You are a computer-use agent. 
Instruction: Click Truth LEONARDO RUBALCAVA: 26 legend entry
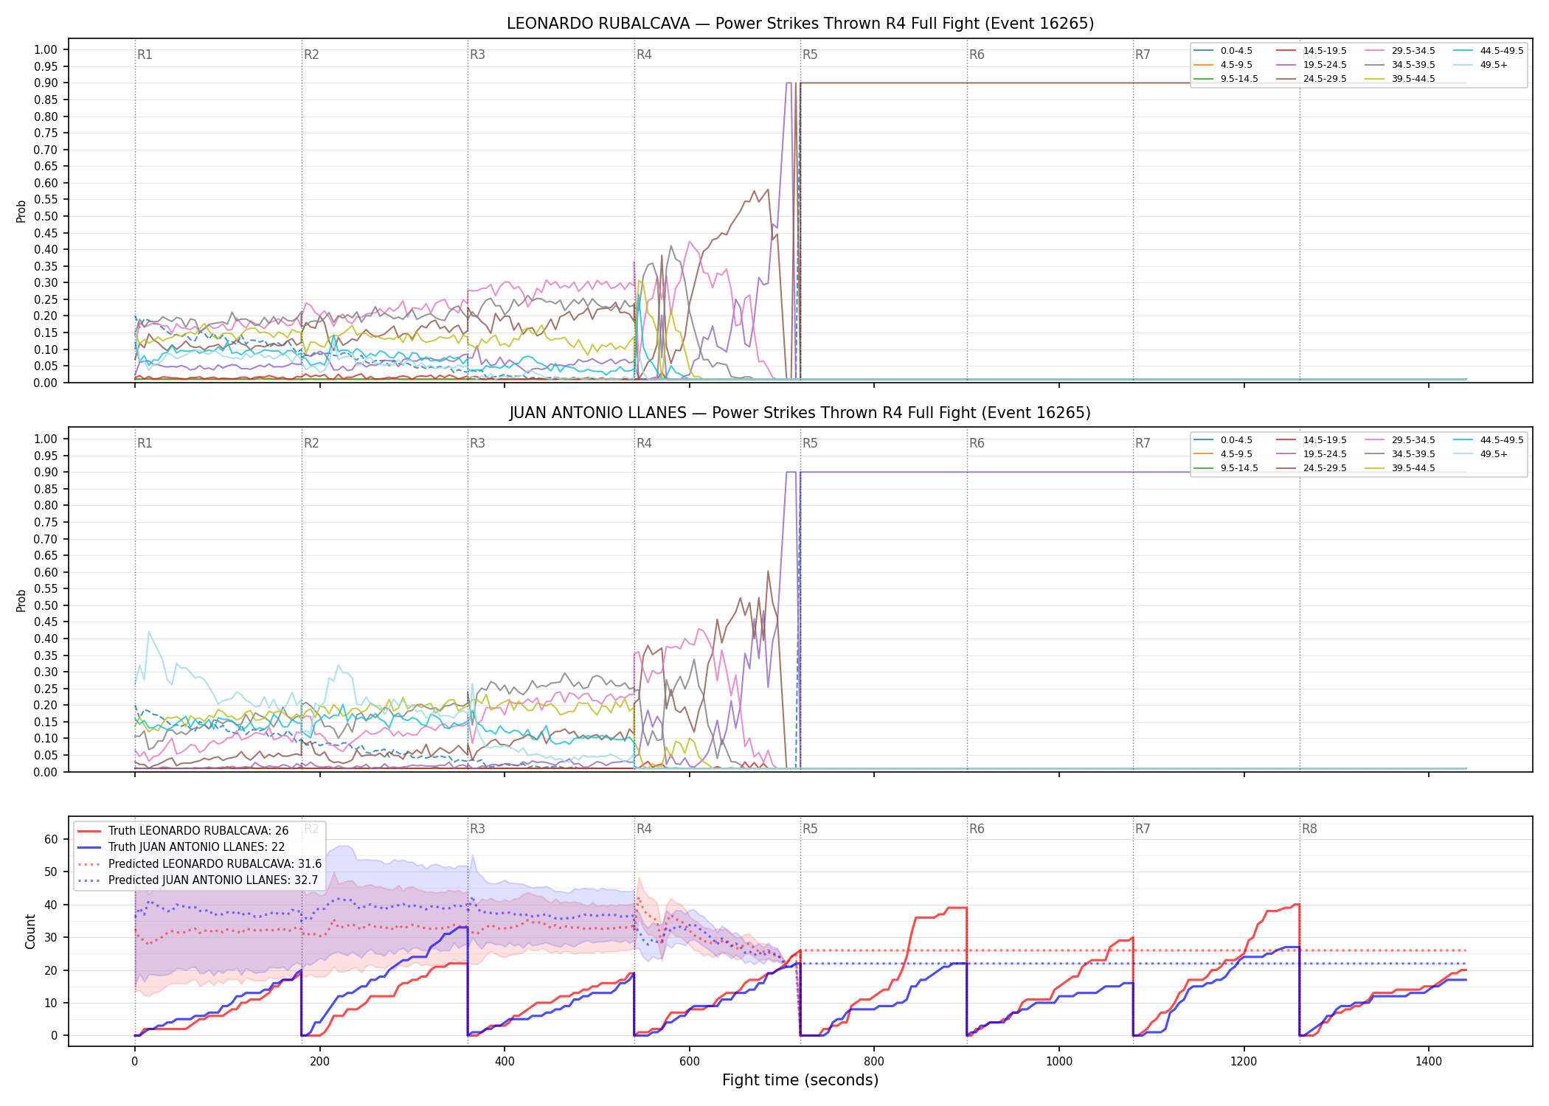(183, 830)
